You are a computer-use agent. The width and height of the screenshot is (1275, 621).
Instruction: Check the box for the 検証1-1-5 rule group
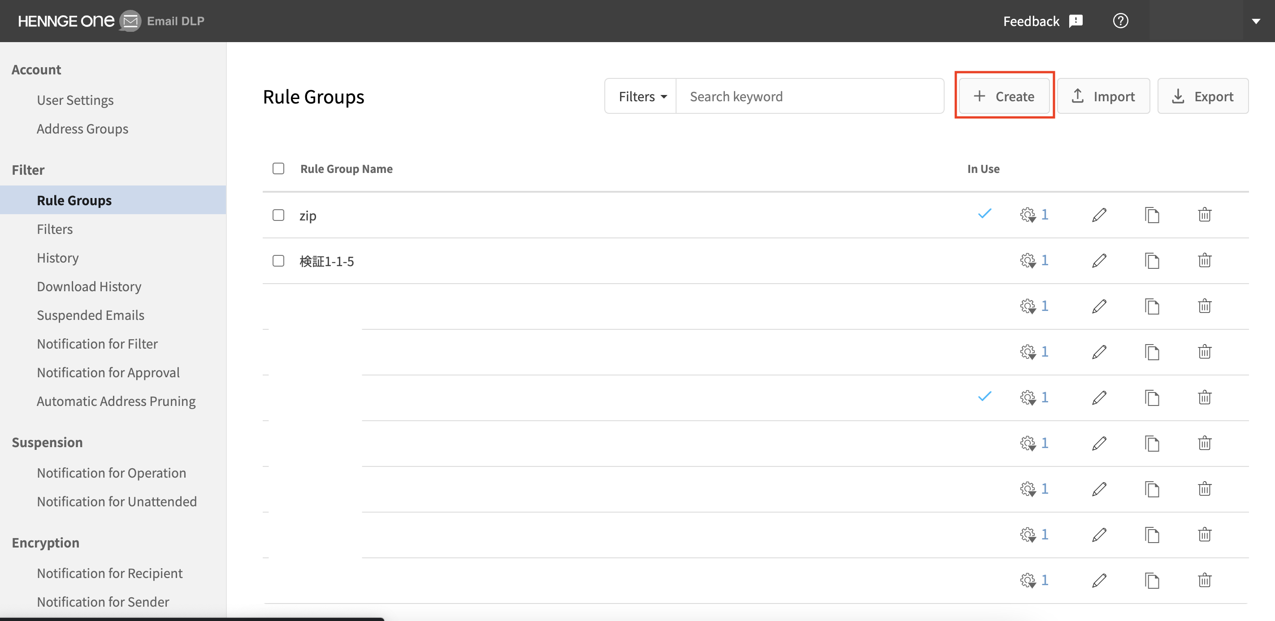(x=278, y=261)
